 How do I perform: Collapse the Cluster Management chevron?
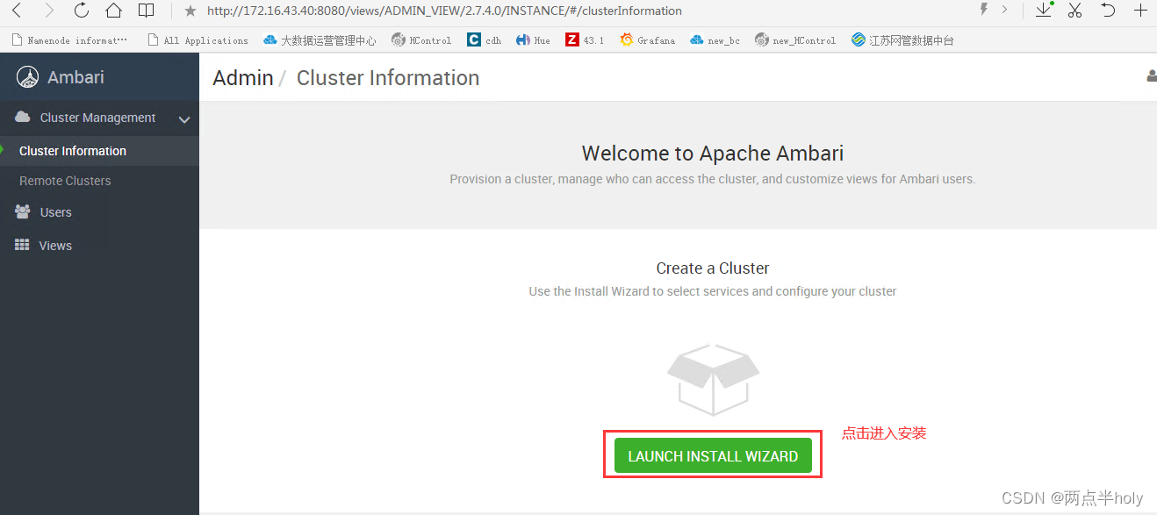[x=184, y=119]
